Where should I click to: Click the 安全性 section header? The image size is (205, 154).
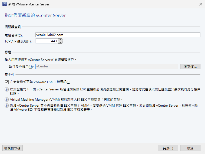pos(9,74)
